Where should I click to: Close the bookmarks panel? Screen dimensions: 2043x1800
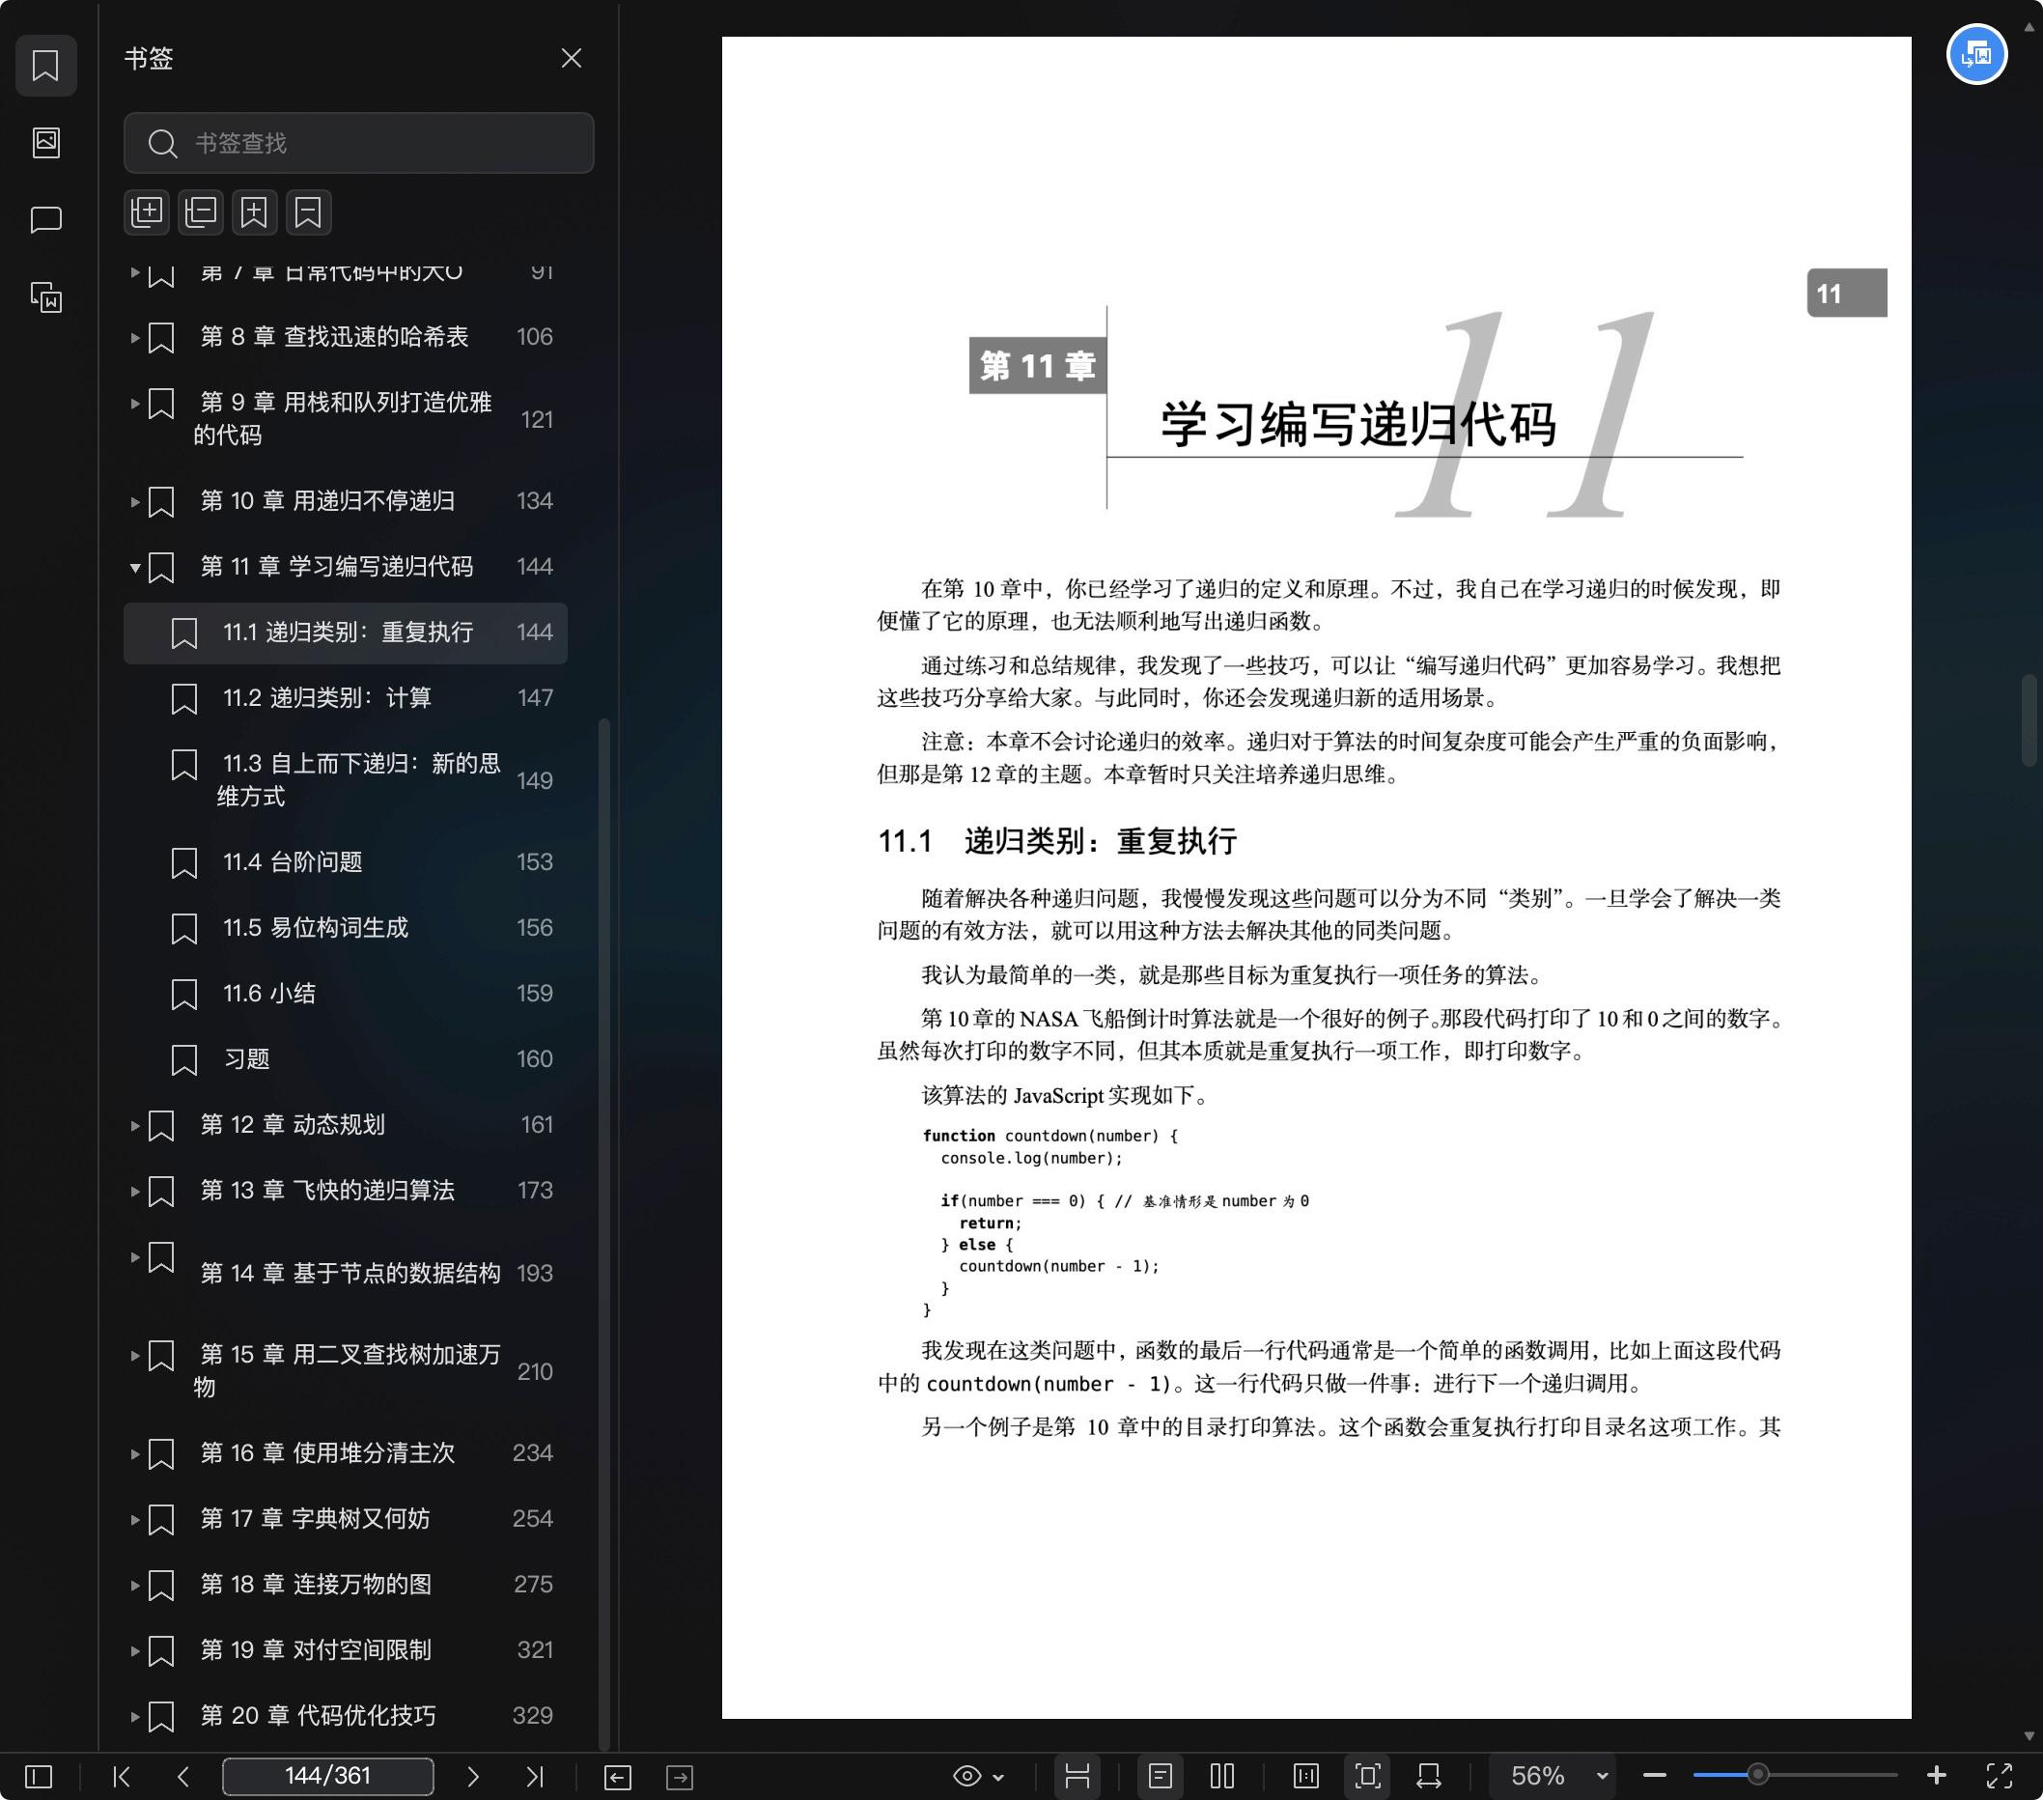tap(571, 58)
